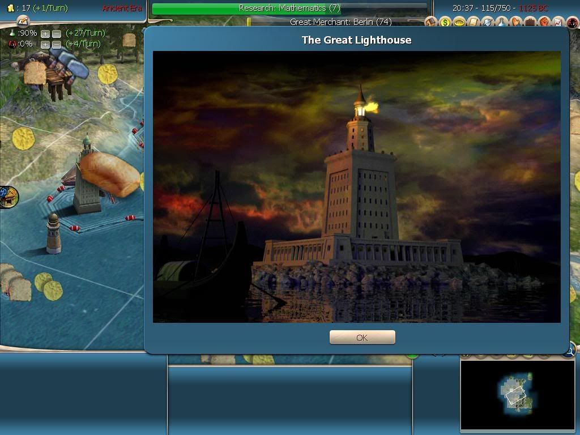Decrease espionage rate with minus button
580x435 pixels.
pos(57,45)
